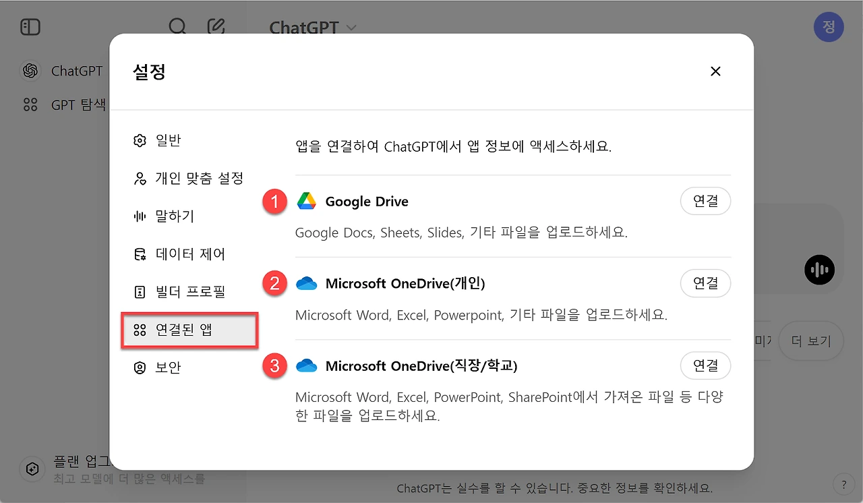Screen dimensions: 863x503
Task: Click the 플랜 업그레이드 sparkle icon
Action: click(x=32, y=469)
